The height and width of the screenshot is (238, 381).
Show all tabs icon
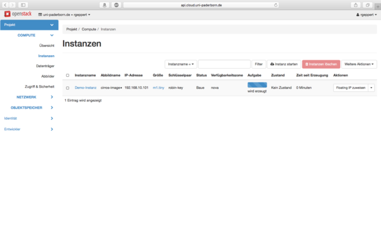[368, 5]
